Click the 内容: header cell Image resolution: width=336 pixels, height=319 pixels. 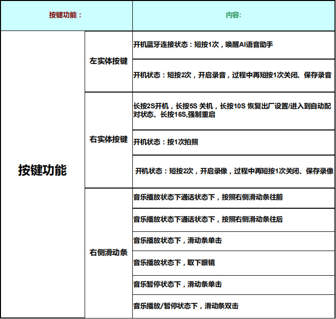pos(234,16)
